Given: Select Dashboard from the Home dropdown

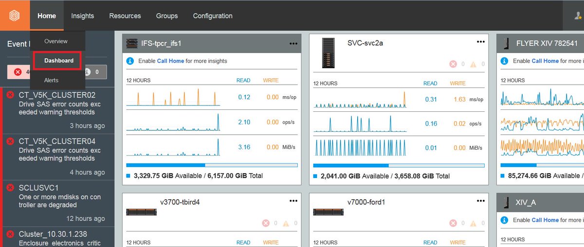Looking at the screenshot, I should point(57,61).
